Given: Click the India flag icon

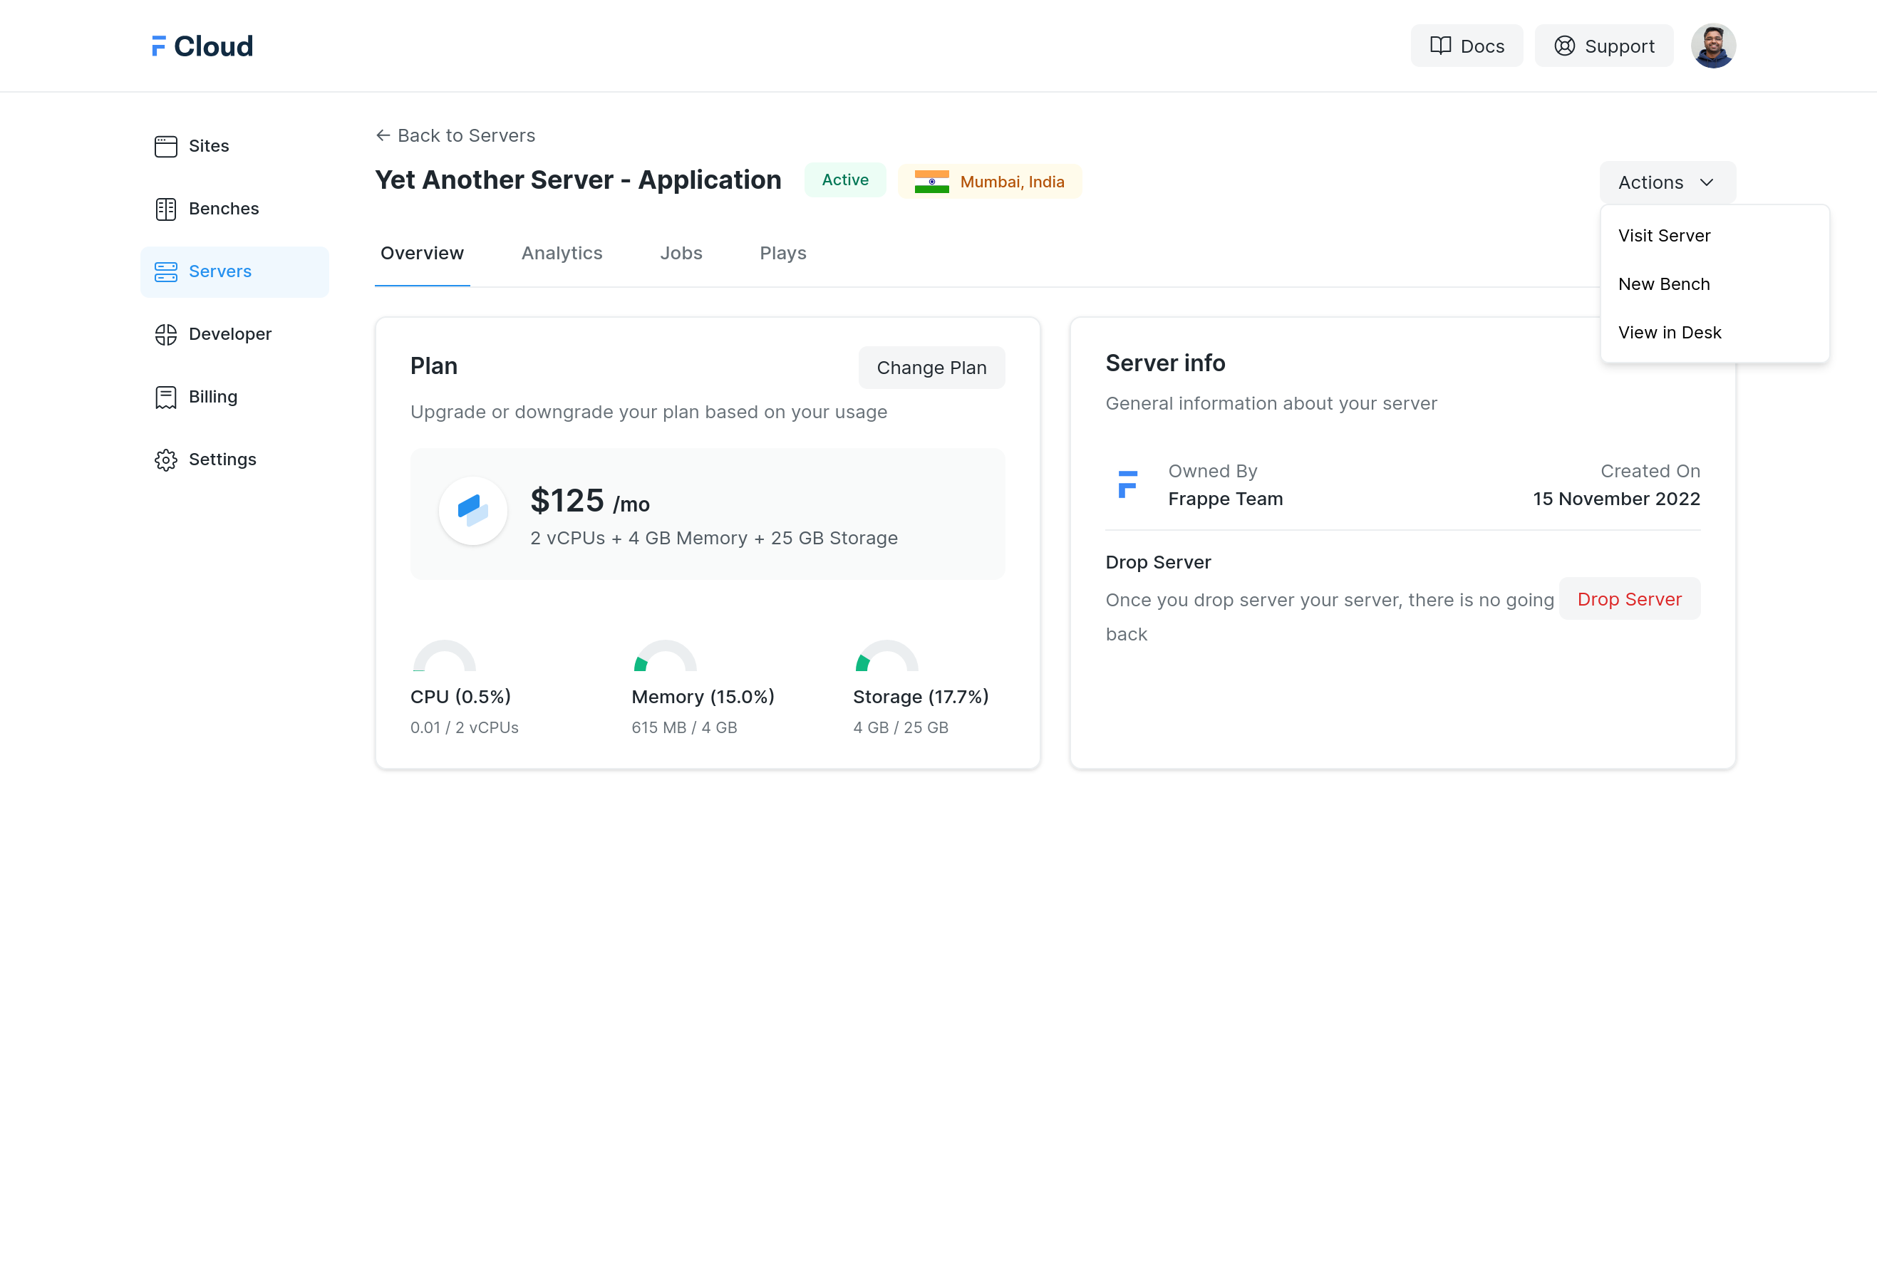Looking at the screenshot, I should point(931,181).
